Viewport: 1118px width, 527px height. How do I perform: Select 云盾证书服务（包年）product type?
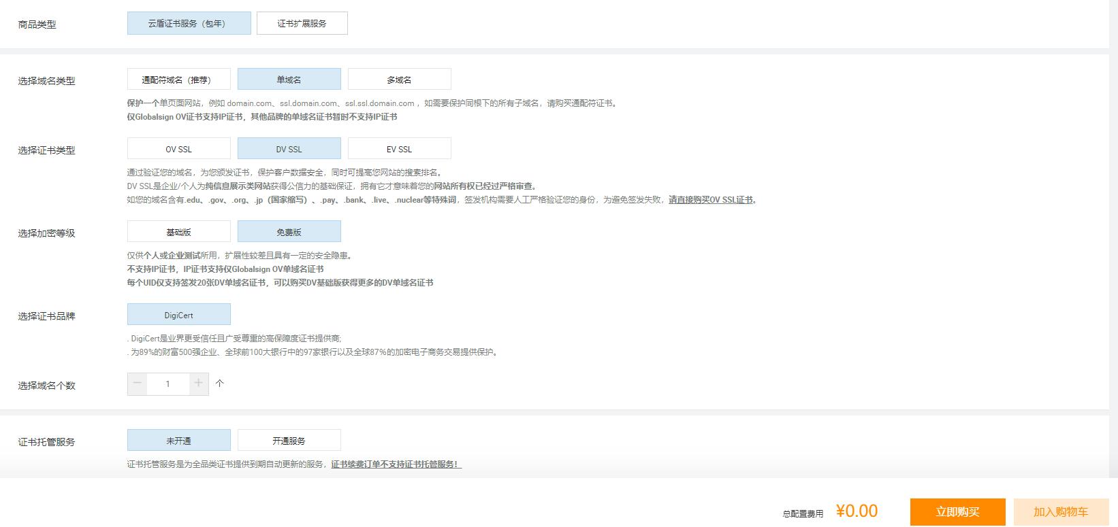point(189,23)
